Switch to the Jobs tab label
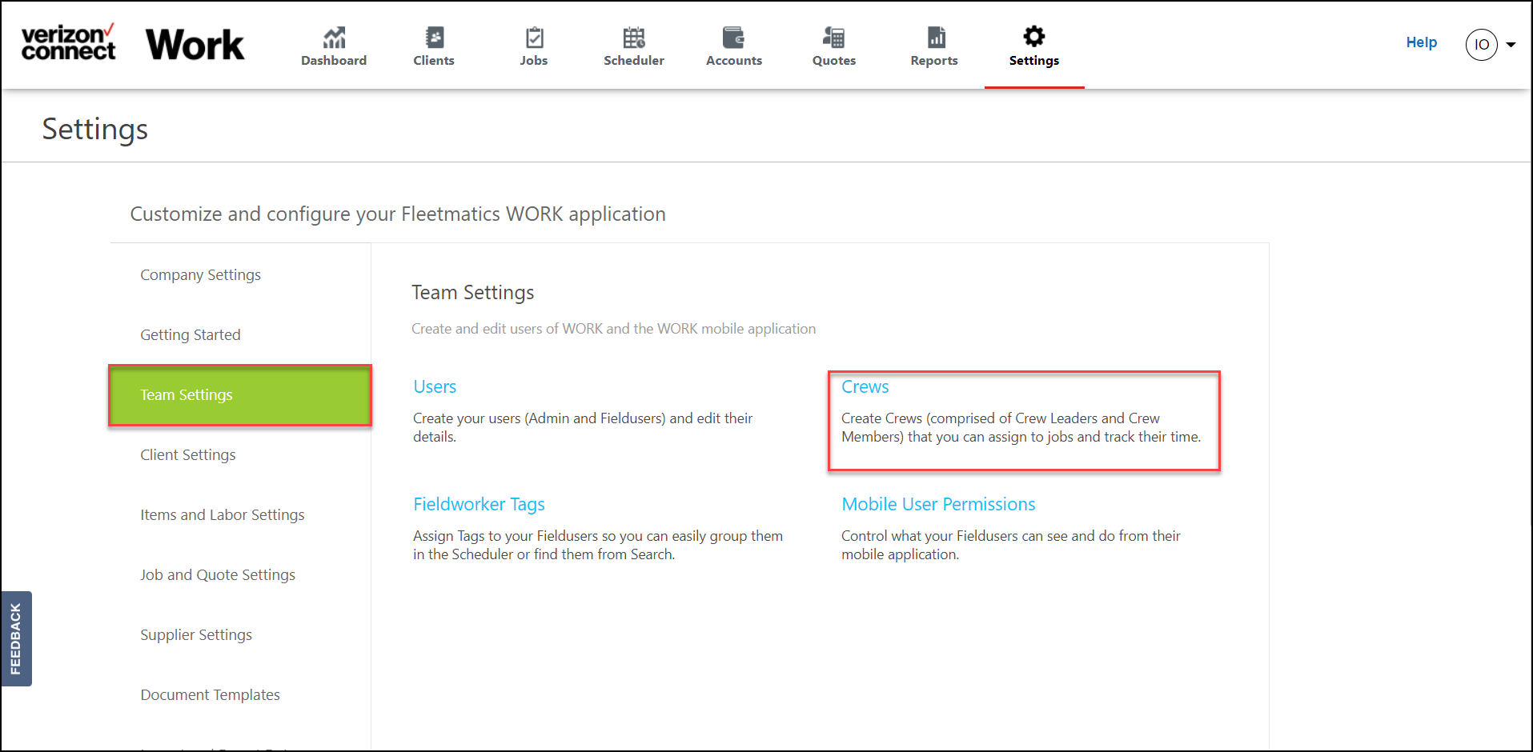The height and width of the screenshot is (752, 1533). point(534,61)
